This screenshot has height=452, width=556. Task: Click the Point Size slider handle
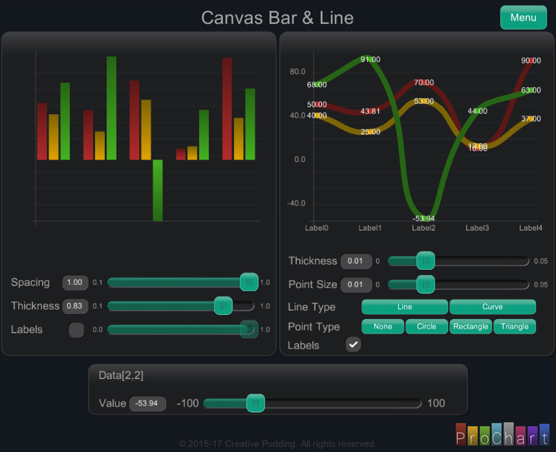point(425,284)
